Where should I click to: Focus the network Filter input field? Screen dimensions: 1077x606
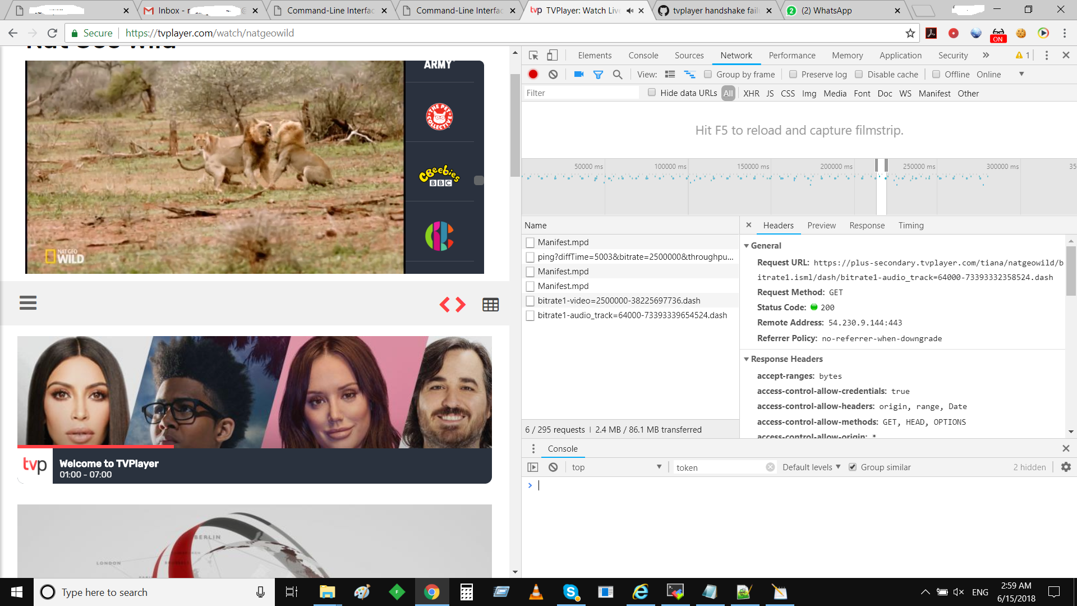581,93
